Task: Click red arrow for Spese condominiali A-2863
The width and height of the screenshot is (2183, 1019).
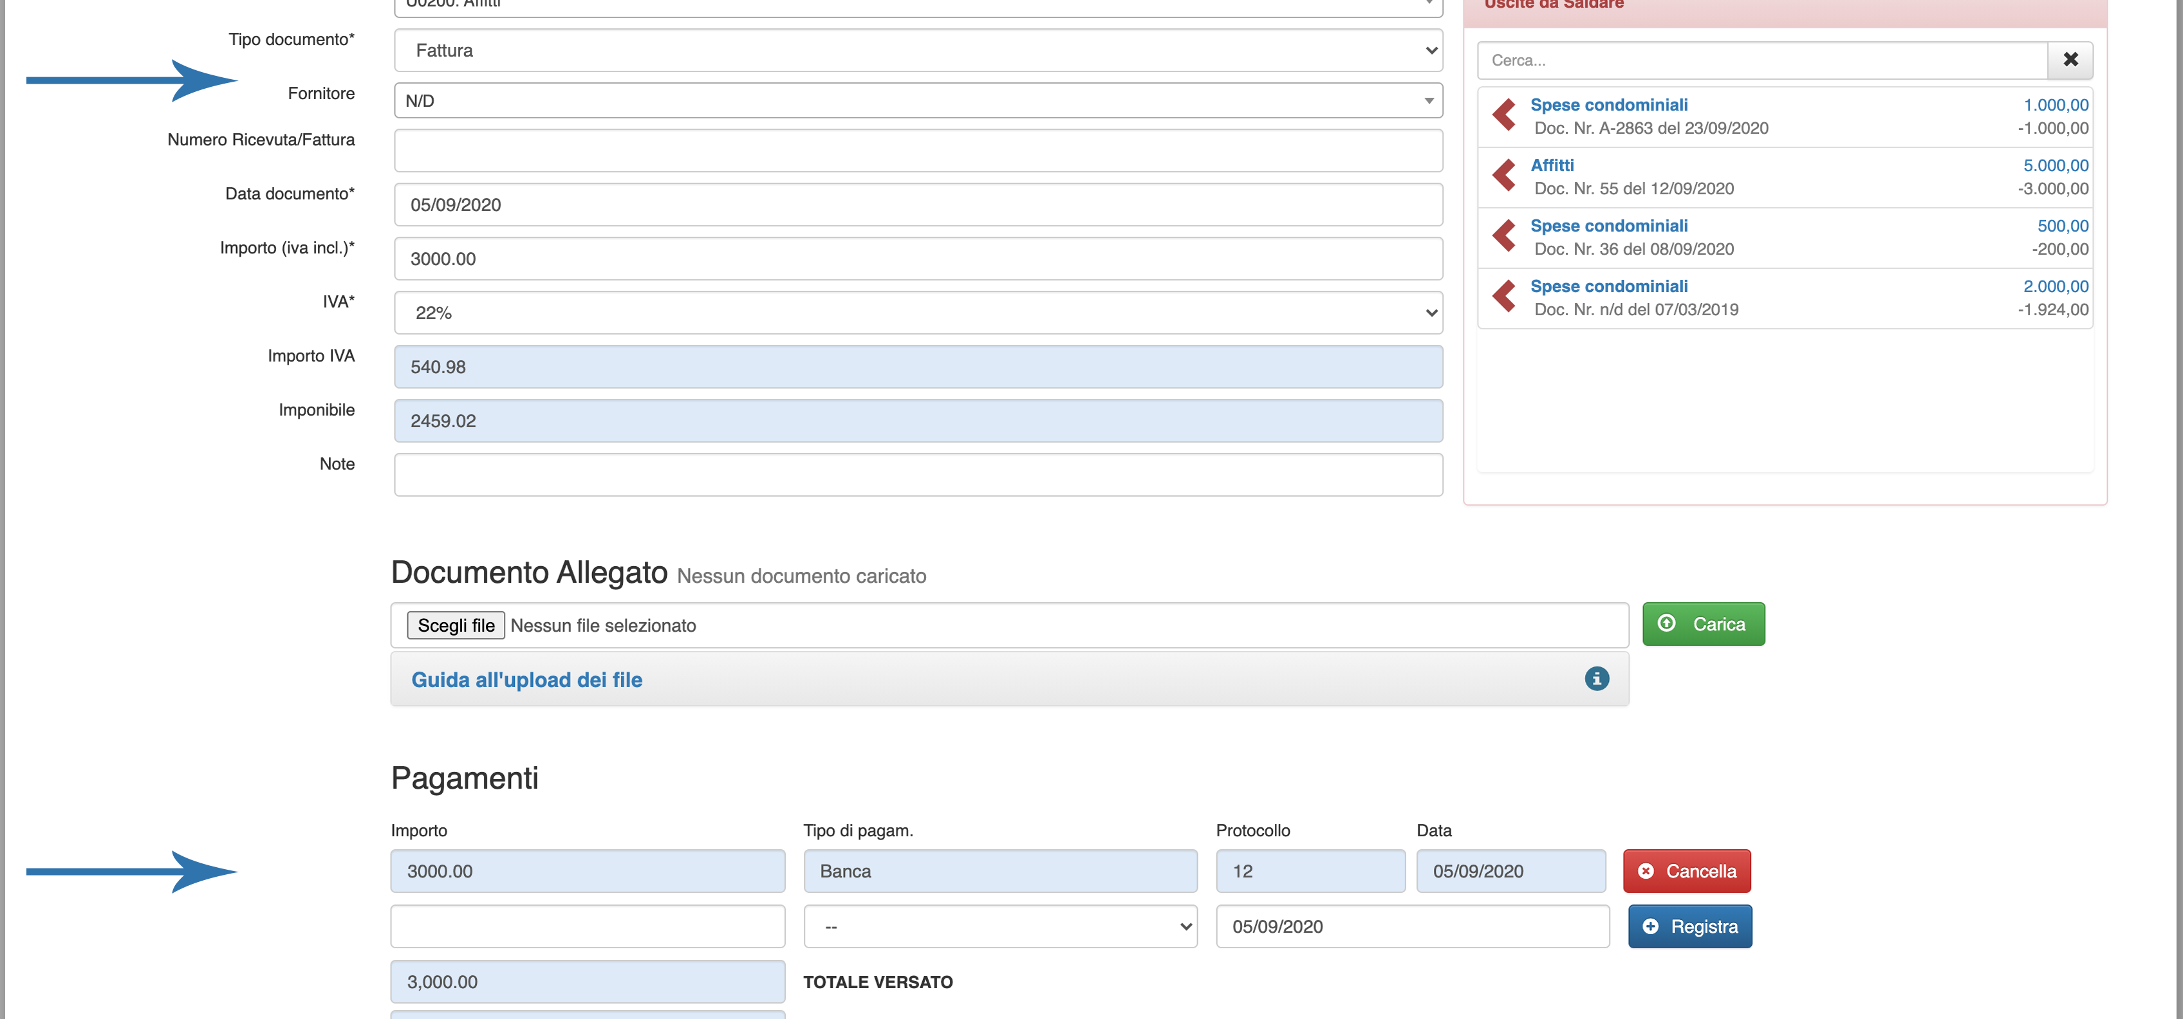Action: [x=1504, y=115]
